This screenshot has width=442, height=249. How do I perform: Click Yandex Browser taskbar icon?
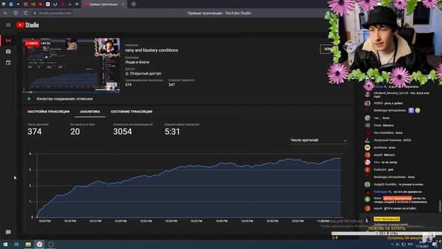coord(39,244)
